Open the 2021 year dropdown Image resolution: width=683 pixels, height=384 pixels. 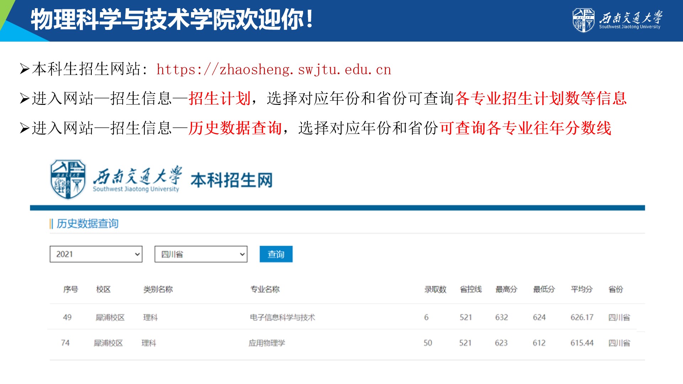(96, 254)
